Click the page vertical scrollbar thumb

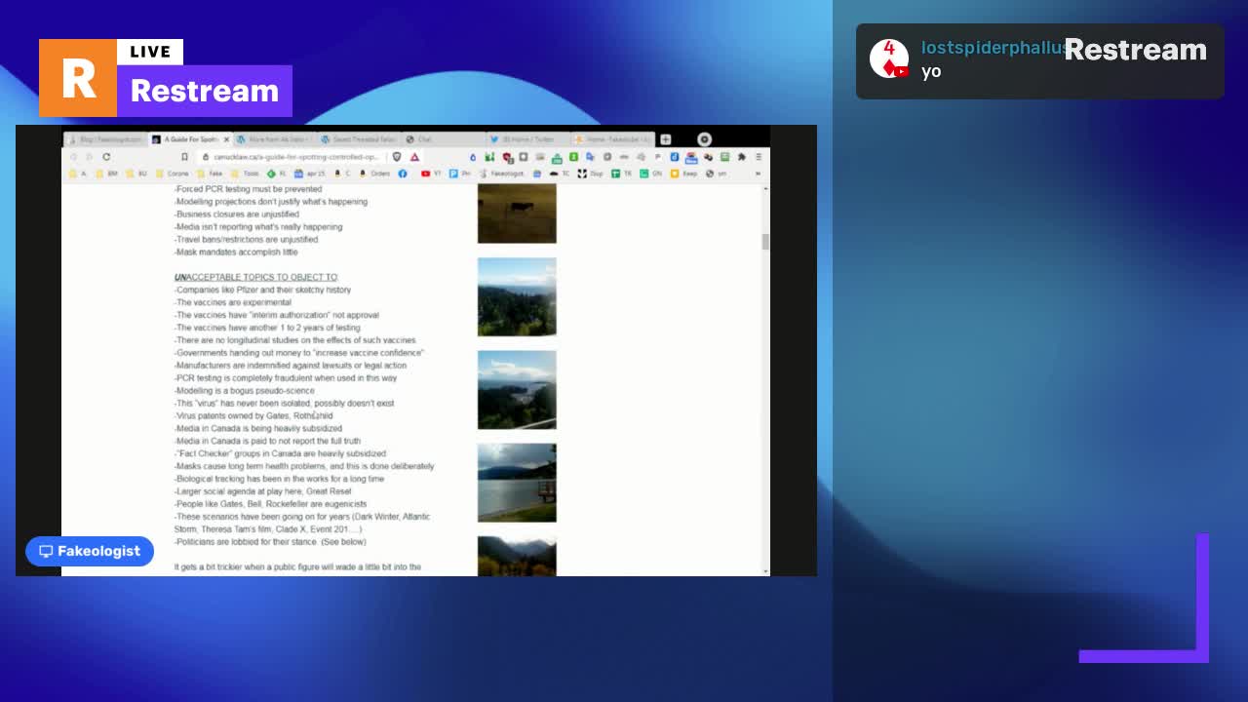pos(765,242)
